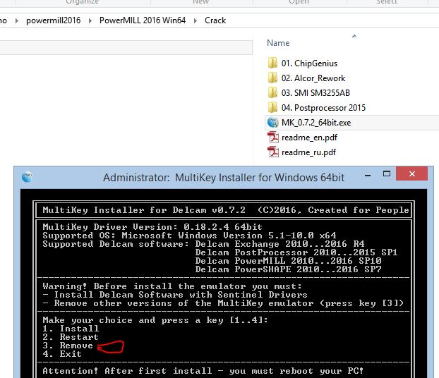Click the Delcam PostProcessor 2010...2015 SP1 line

[296, 252]
